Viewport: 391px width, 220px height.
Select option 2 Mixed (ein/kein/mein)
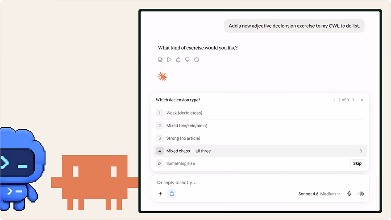pos(260,126)
